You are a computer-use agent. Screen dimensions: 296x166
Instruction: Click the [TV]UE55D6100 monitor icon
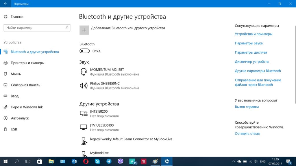(83, 127)
